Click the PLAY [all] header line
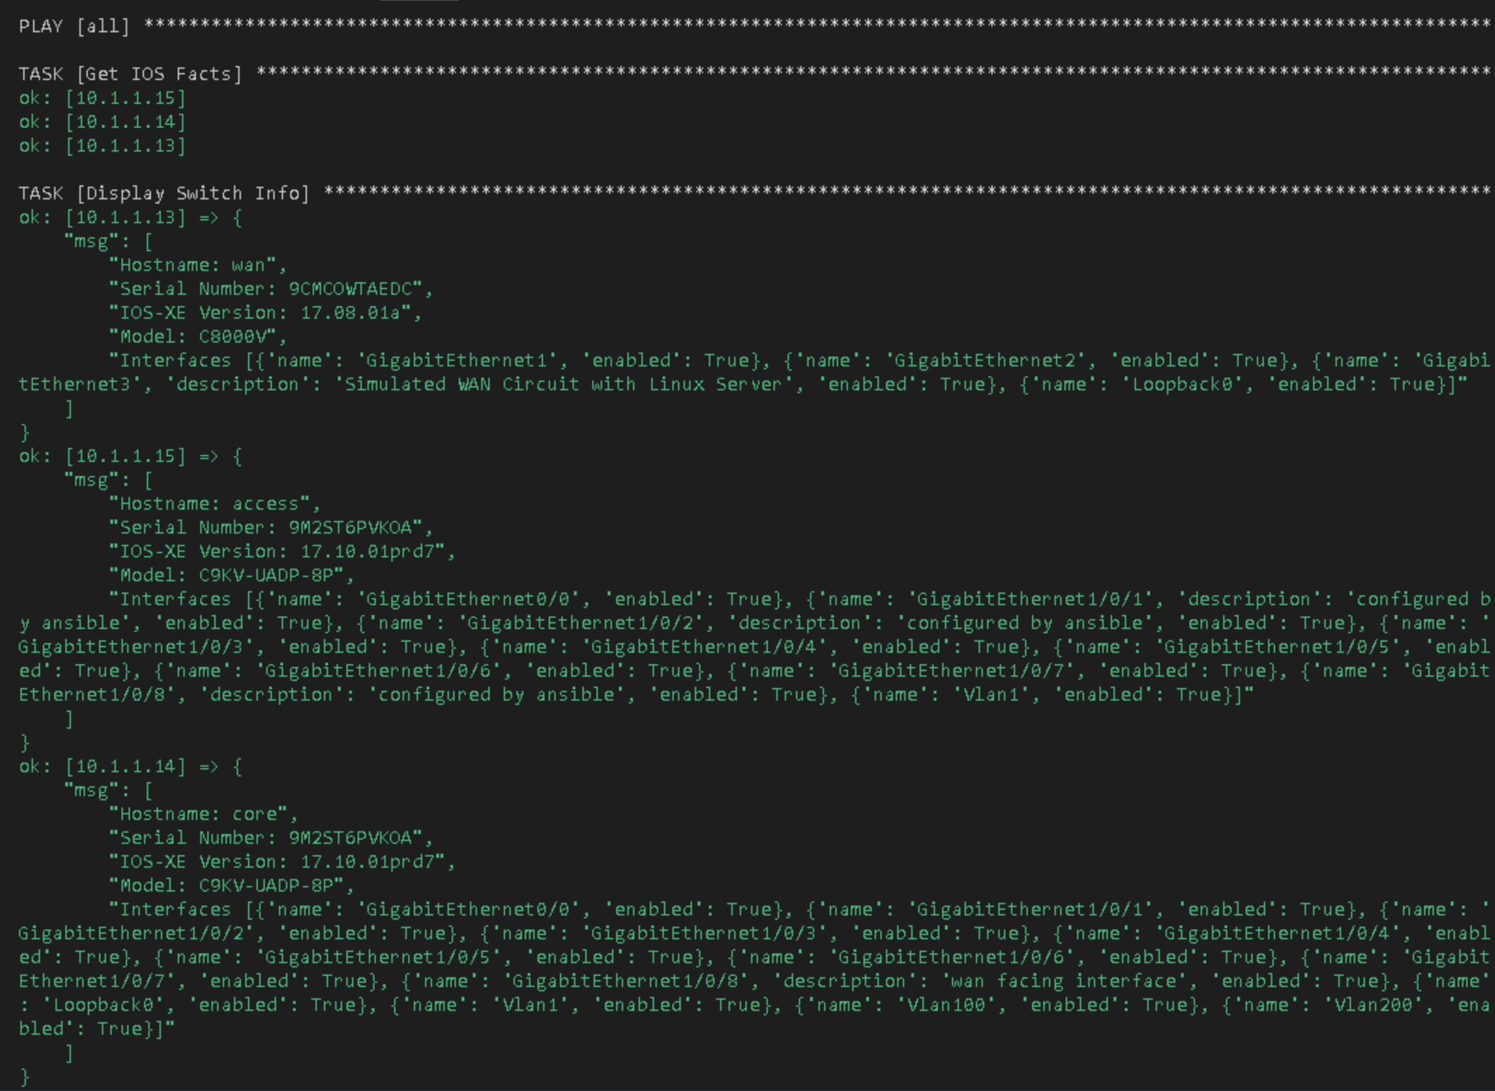Screen dimensions: 1495x1091 coord(755,26)
